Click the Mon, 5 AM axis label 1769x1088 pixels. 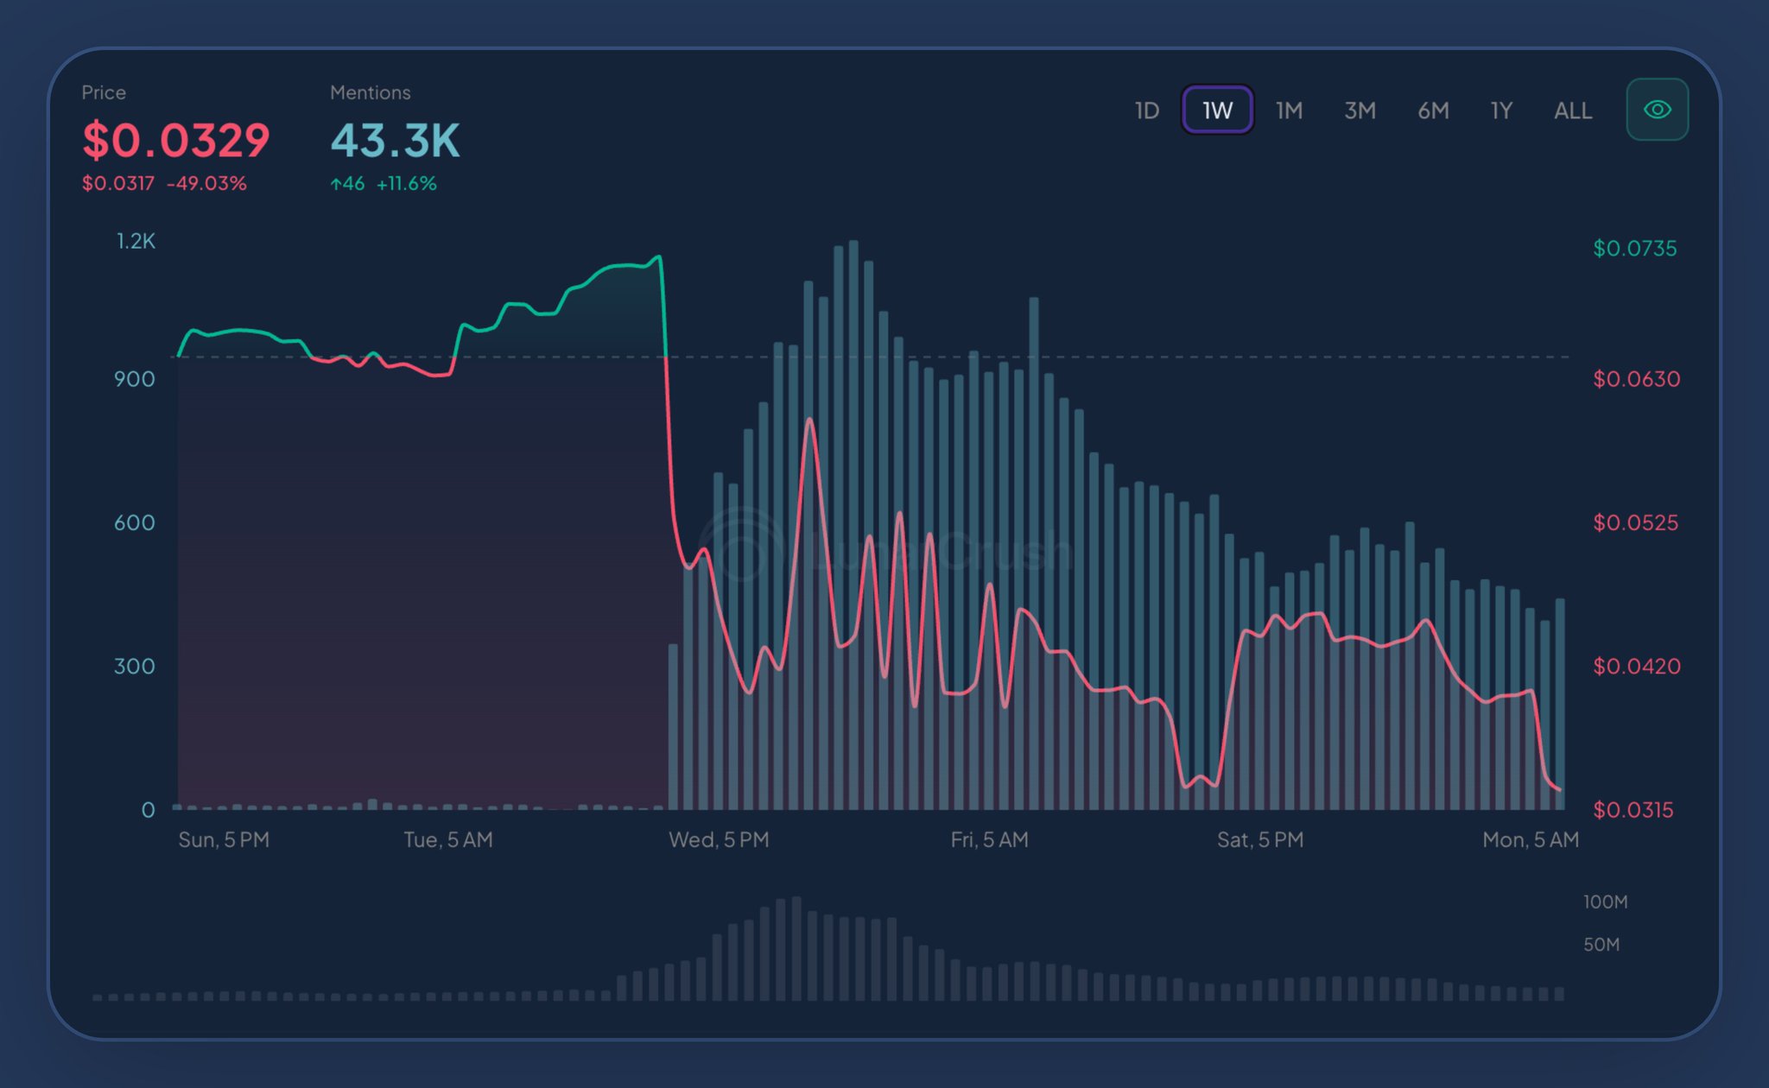pyautogui.click(x=1530, y=839)
